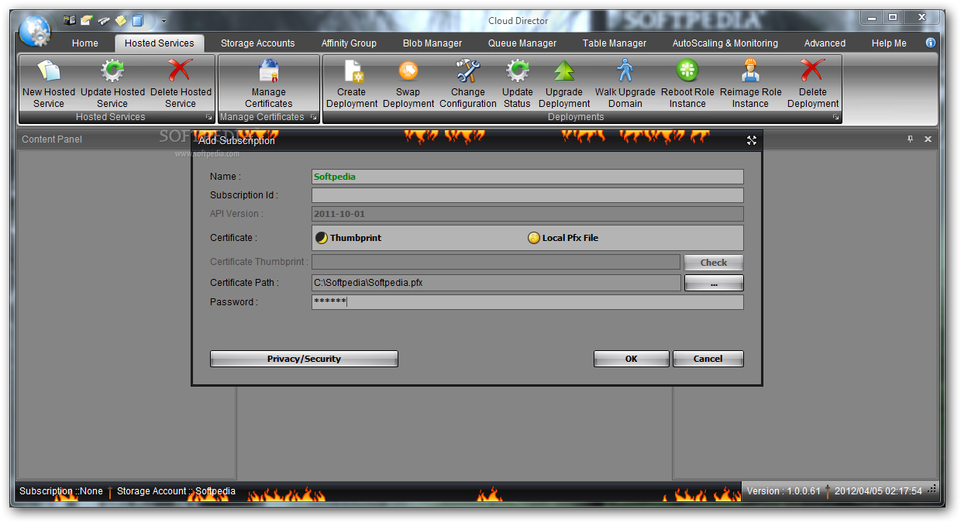Viewport: 961px width, 523px height.
Task: Open the Affinity Group tab
Action: click(x=349, y=43)
